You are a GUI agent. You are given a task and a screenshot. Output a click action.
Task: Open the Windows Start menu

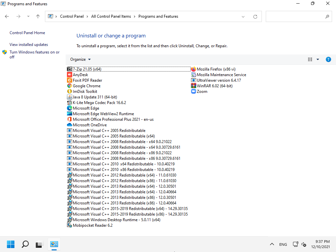click(x=11, y=244)
